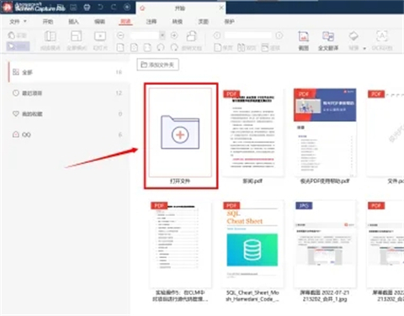Click the zoom in plus icon
This screenshot has height=316, width=404.
pos(174,35)
